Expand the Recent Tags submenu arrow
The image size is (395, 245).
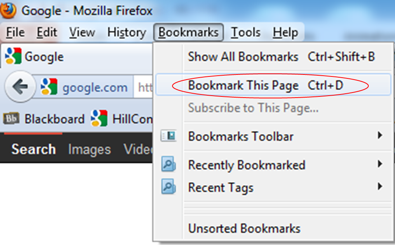[x=380, y=187]
